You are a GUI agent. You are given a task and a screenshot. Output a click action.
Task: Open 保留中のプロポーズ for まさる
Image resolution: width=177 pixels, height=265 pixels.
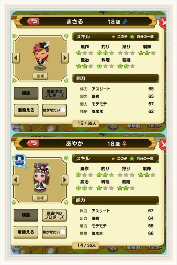(x=54, y=93)
